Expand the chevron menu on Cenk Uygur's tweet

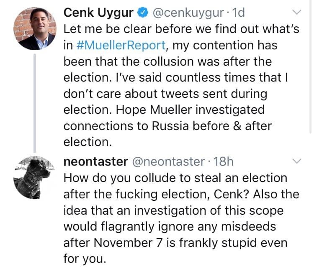296,12
